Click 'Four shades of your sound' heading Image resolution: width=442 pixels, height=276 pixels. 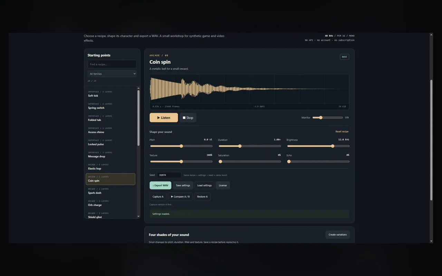[x=169, y=235]
